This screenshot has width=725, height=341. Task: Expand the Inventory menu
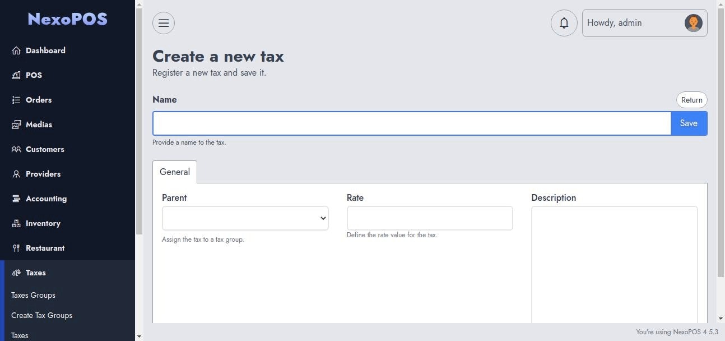[x=67, y=223]
